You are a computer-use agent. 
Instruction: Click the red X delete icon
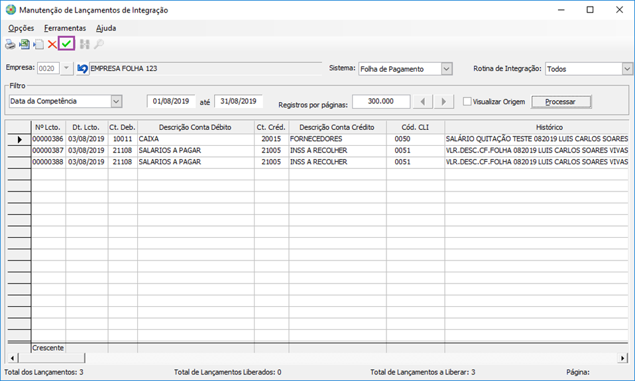coord(52,44)
